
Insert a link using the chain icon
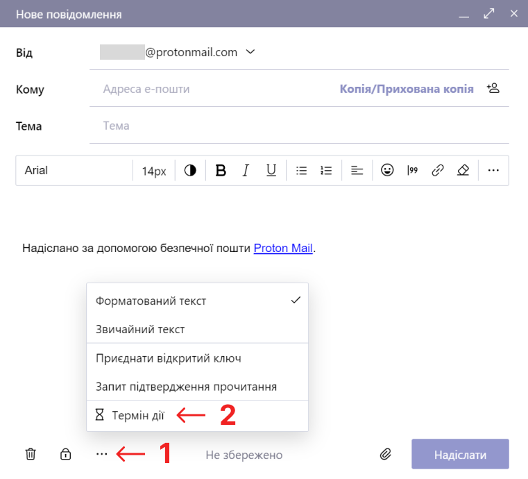tap(438, 170)
